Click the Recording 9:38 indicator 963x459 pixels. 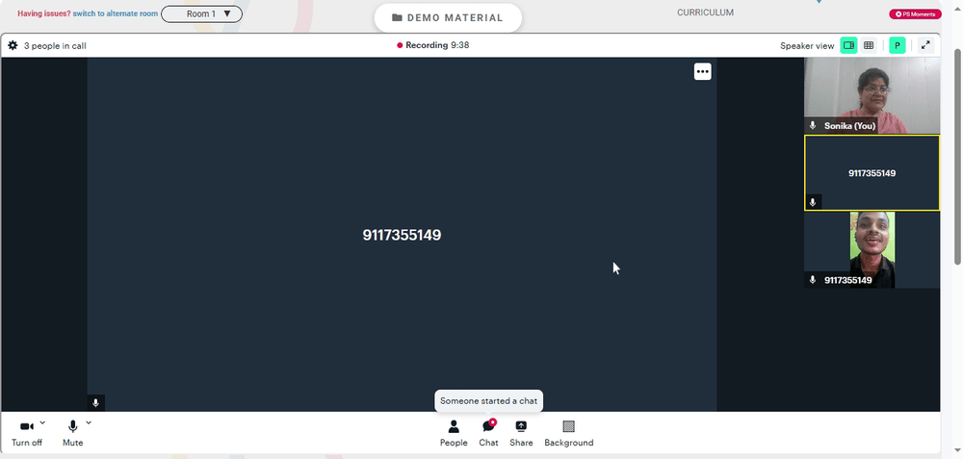(433, 45)
